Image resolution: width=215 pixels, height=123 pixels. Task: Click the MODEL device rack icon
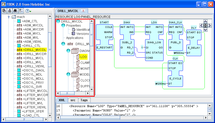[75, 74]
